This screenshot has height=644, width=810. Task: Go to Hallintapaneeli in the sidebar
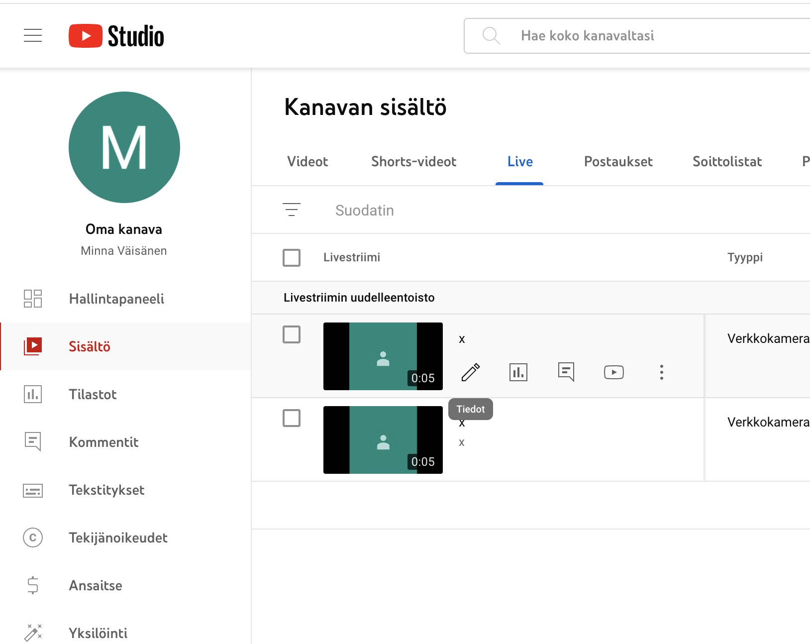(x=116, y=299)
